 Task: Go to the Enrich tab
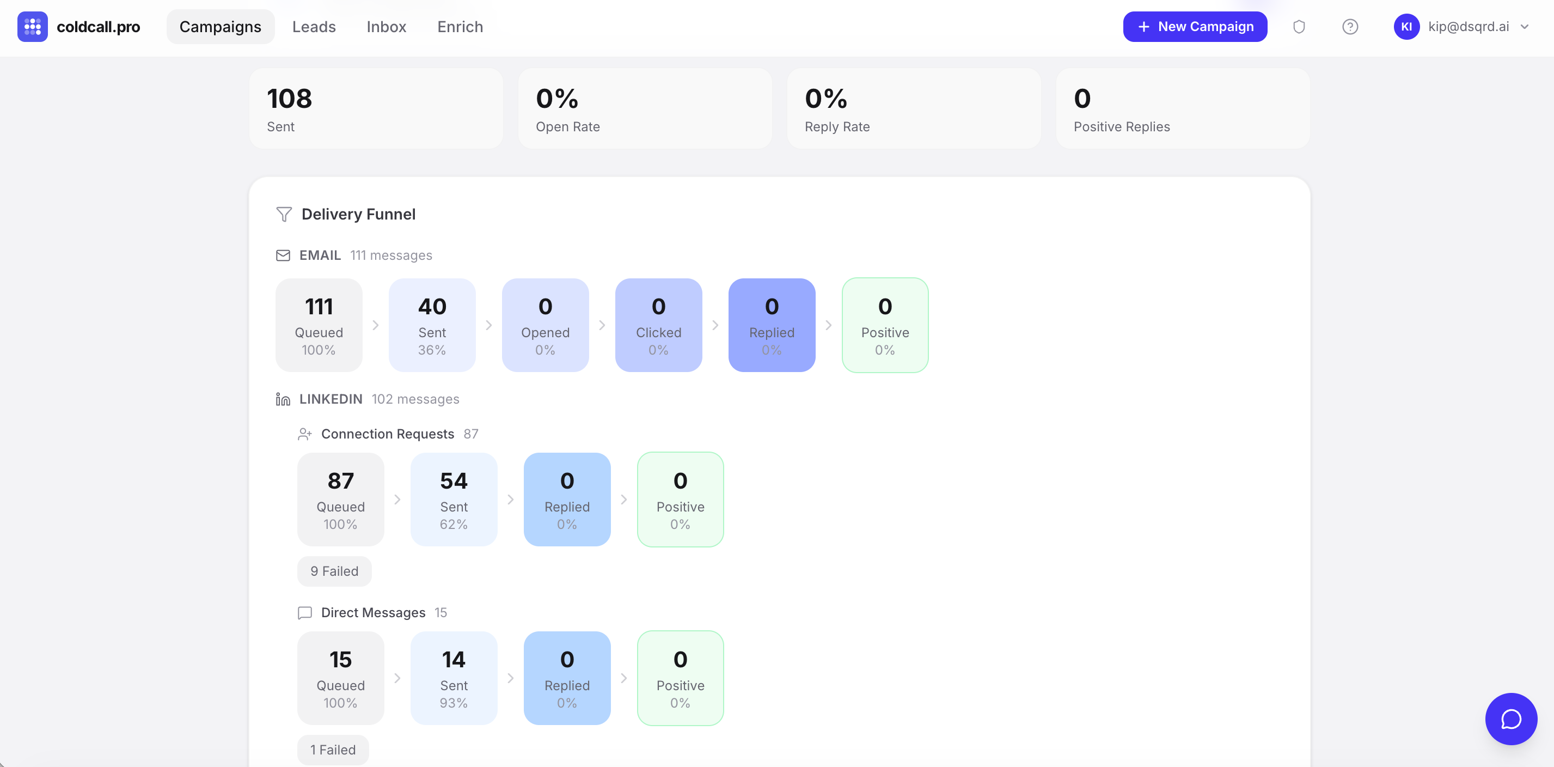460,27
